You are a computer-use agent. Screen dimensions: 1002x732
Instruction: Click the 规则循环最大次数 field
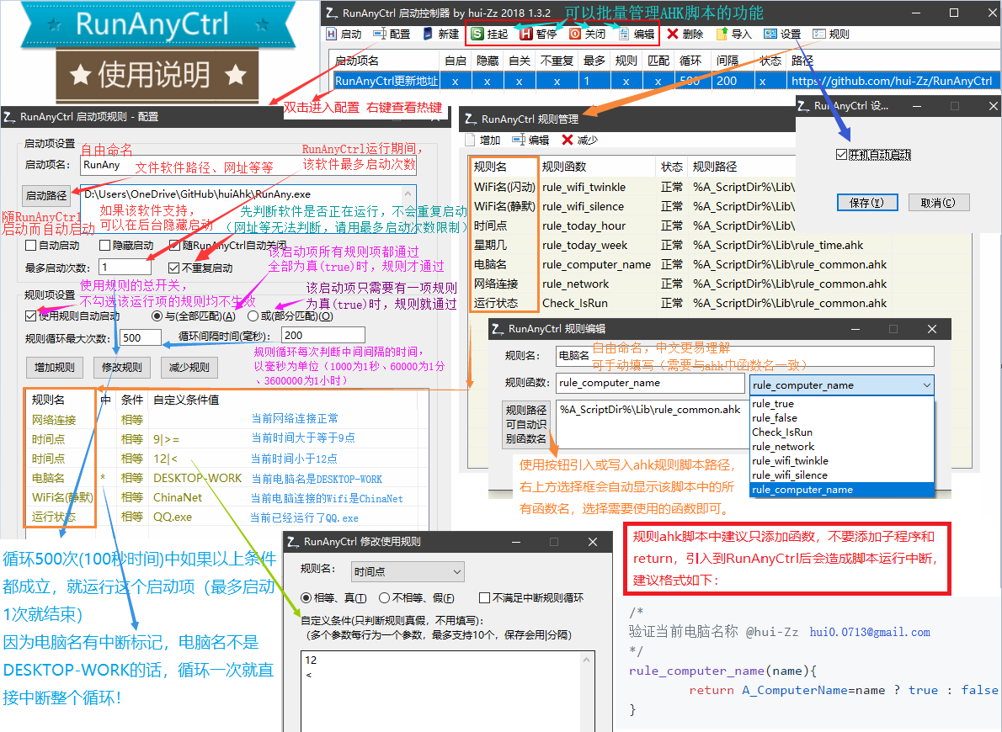(x=141, y=338)
